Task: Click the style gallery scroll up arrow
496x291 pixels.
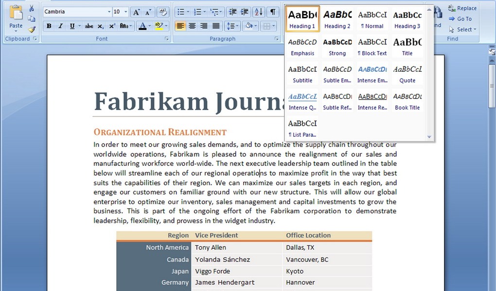Action: coord(429,9)
